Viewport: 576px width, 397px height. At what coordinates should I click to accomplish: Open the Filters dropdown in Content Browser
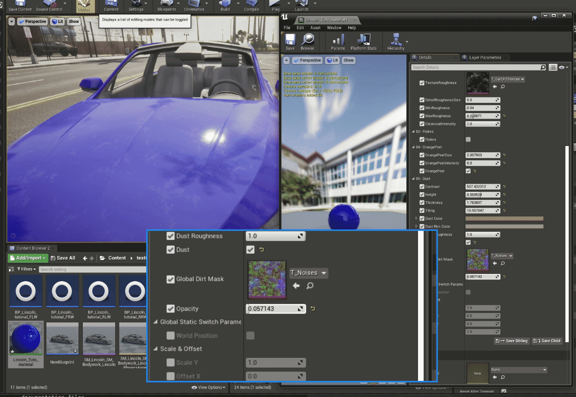[x=27, y=269]
